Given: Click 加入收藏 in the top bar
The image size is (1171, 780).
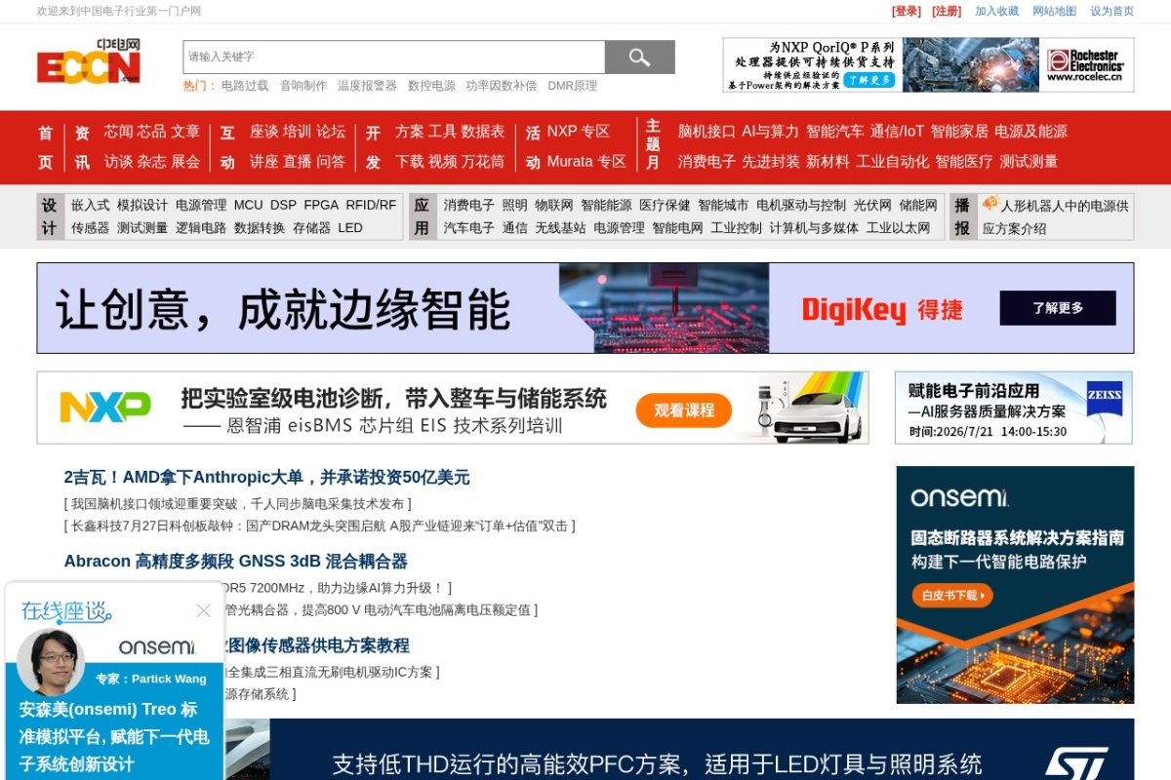Looking at the screenshot, I should click(x=997, y=11).
